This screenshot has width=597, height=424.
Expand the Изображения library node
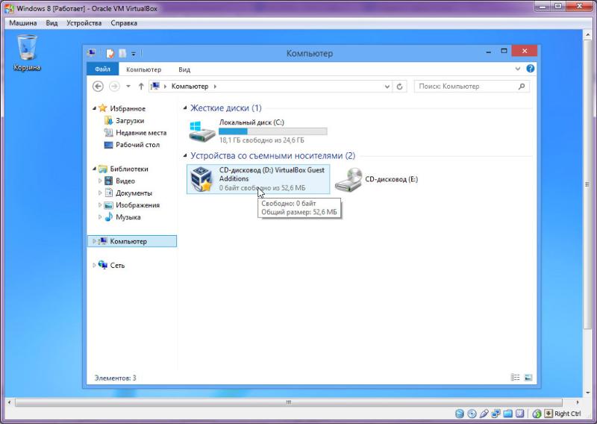click(100, 205)
